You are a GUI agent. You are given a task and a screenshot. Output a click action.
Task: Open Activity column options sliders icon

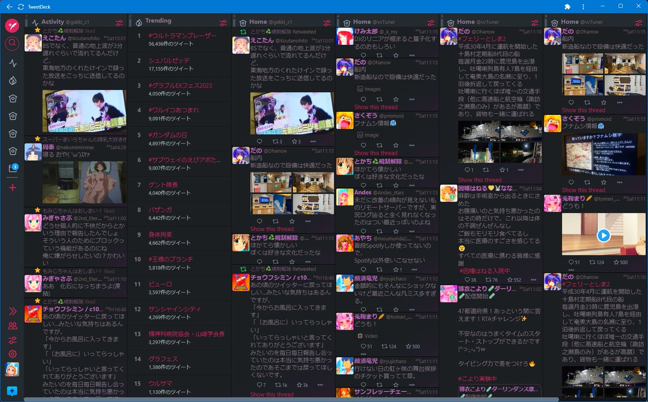[119, 23]
